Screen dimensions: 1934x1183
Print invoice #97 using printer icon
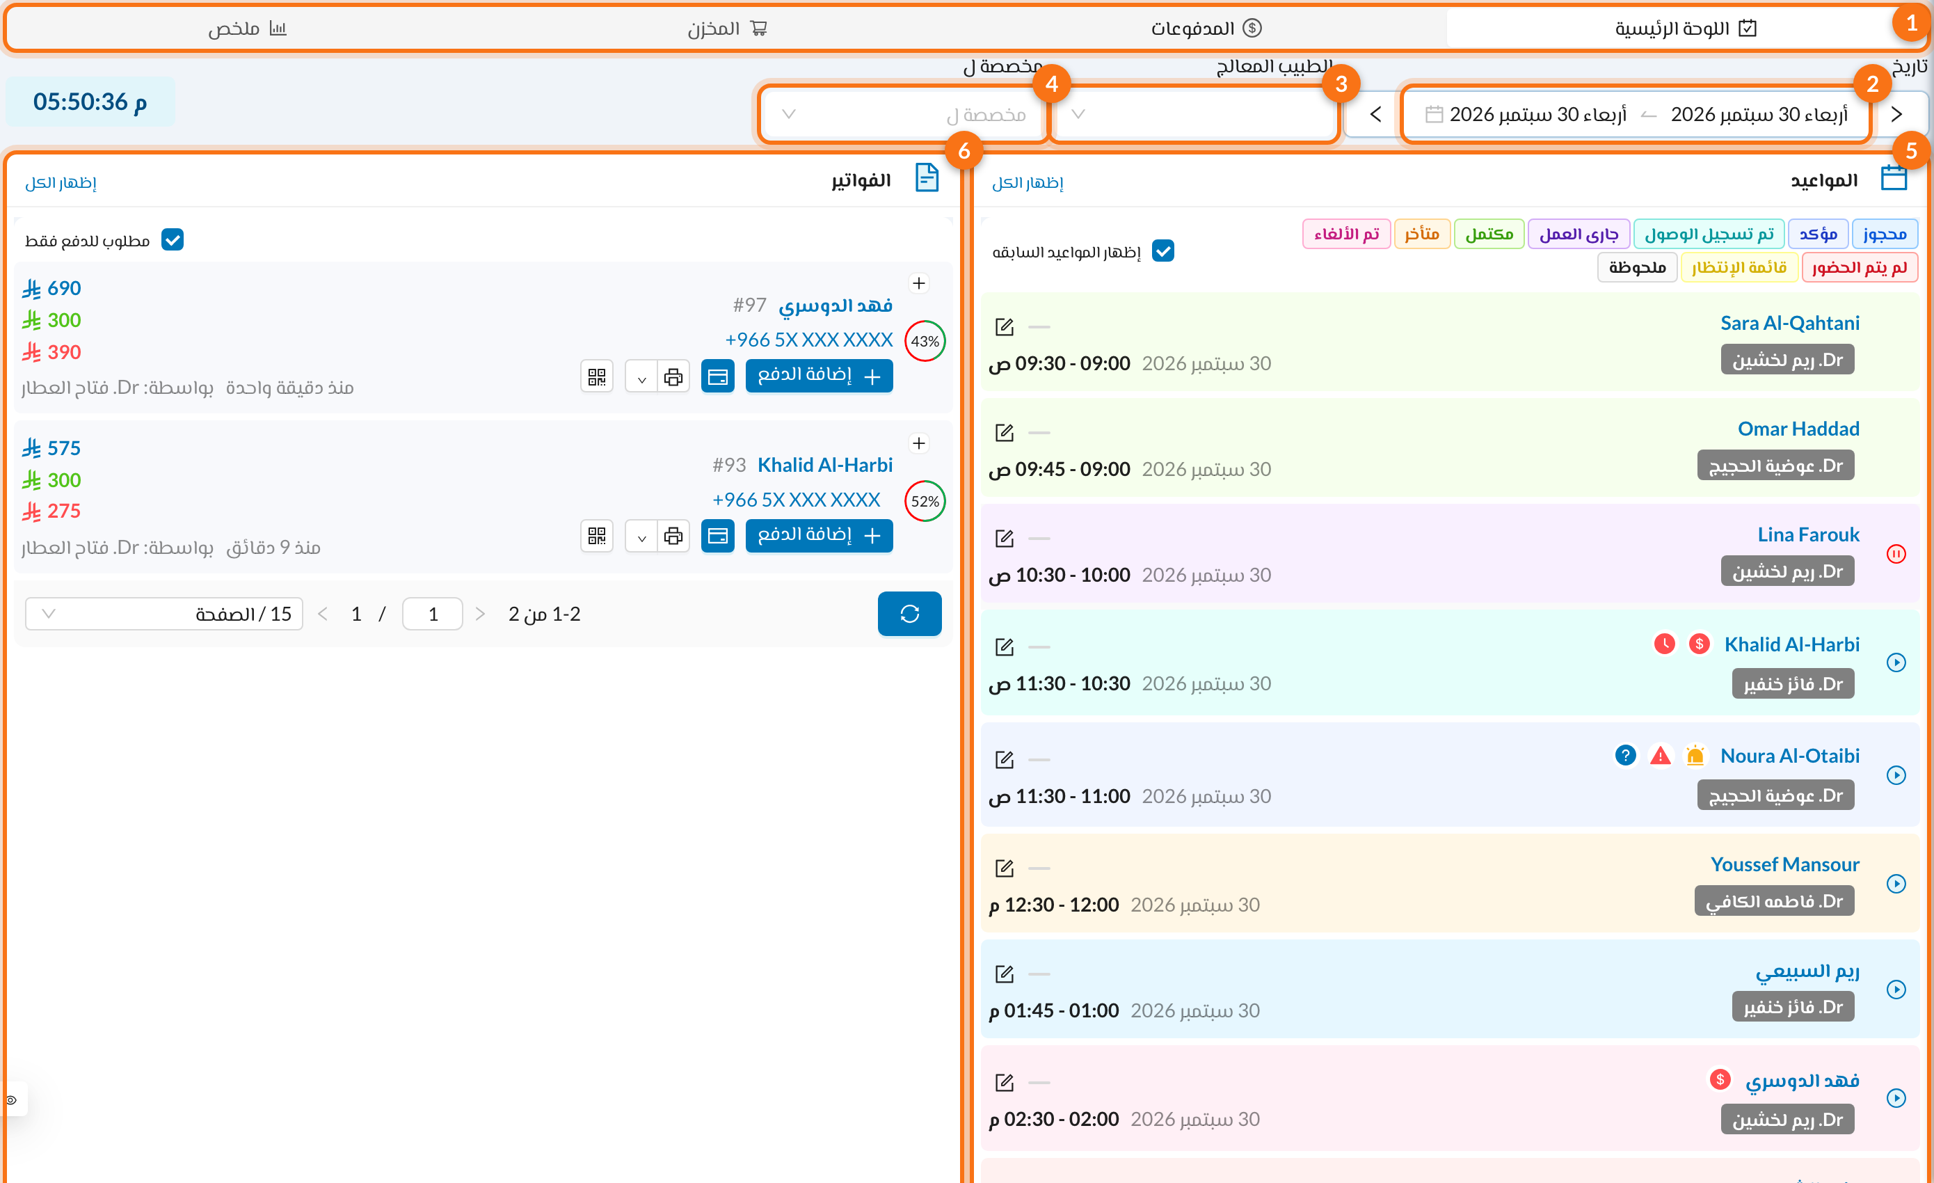pyautogui.click(x=673, y=376)
